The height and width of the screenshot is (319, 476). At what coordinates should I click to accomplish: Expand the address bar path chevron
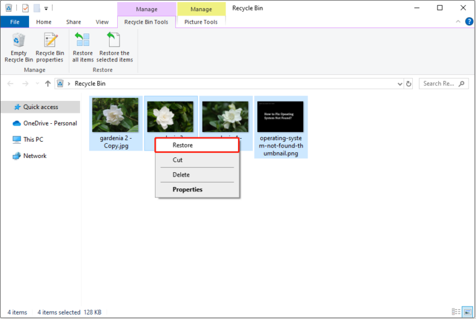coord(69,84)
